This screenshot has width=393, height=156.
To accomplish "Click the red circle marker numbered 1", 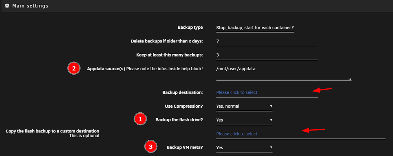I will coord(140,119).
